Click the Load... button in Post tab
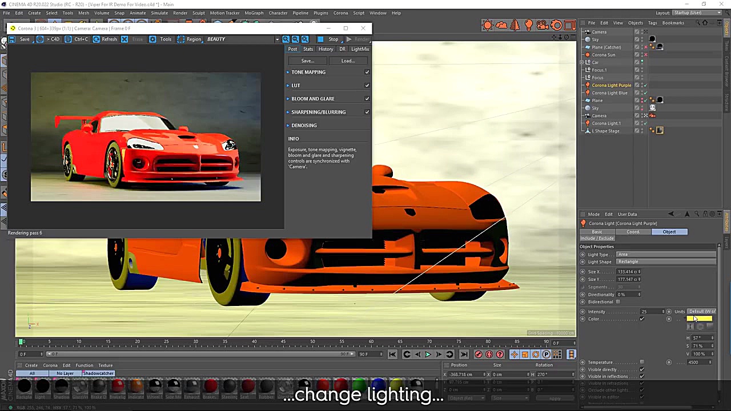Viewport: 731px width, 411px height. (348, 61)
